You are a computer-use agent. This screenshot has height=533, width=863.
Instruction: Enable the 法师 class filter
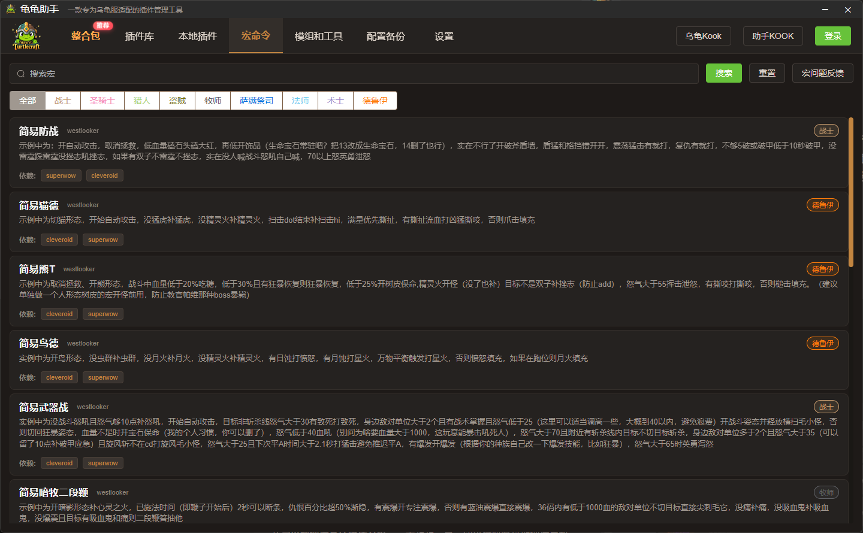point(300,101)
